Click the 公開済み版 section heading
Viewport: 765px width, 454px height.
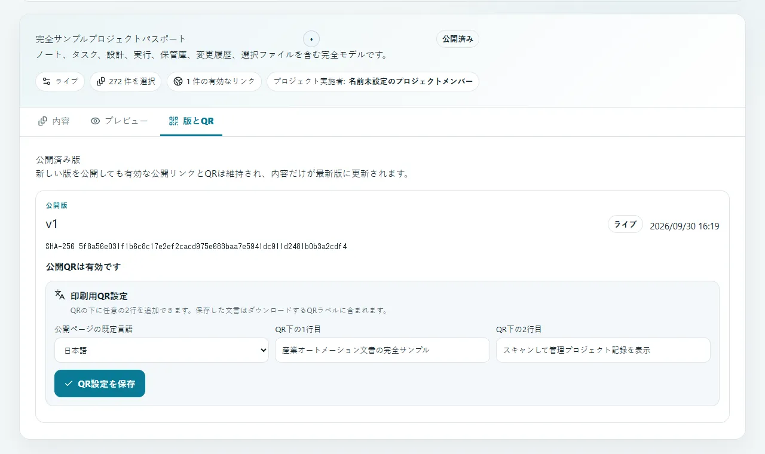pos(58,160)
